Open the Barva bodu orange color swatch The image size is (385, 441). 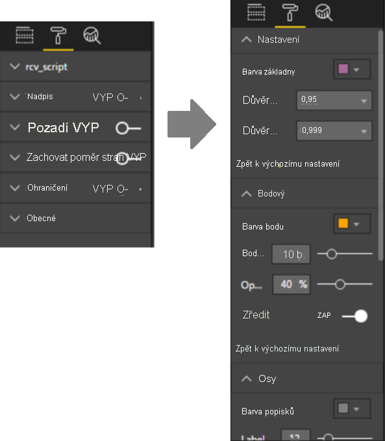[x=352, y=224]
